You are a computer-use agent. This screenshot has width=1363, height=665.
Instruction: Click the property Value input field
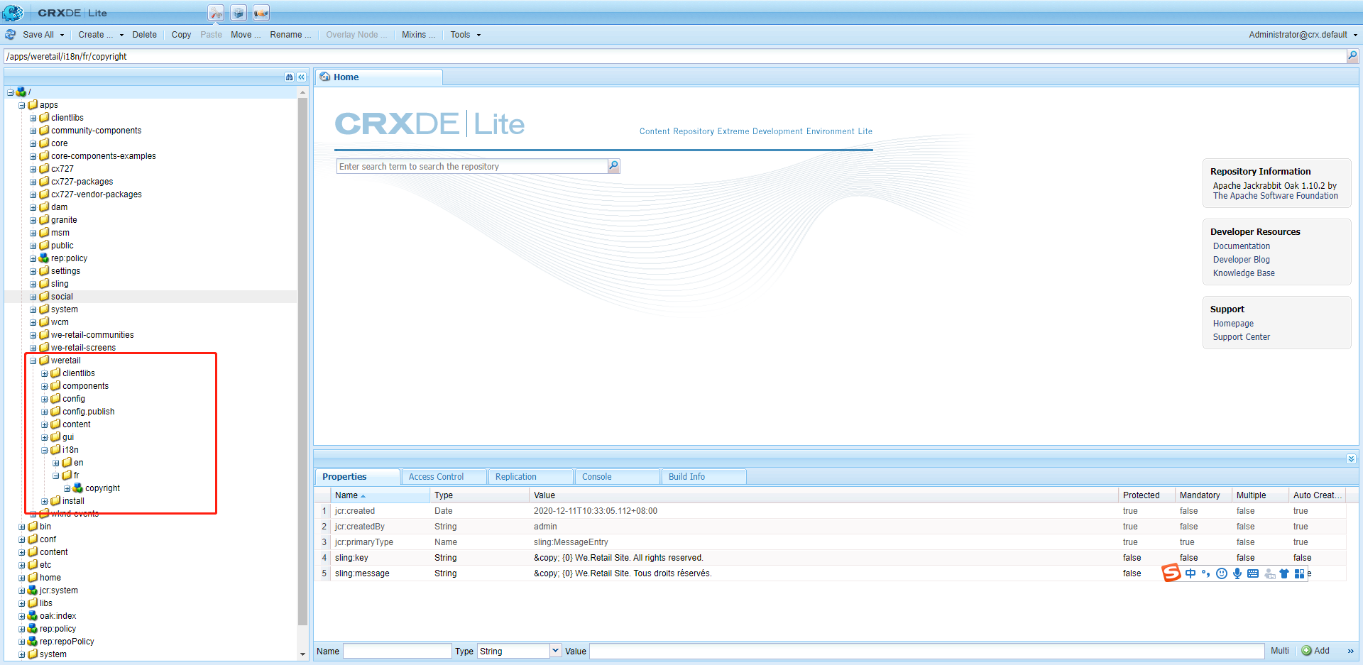927,651
